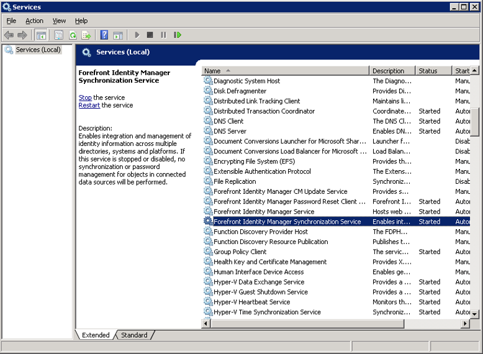Click the Forward arrow toolbar button

pos(22,35)
